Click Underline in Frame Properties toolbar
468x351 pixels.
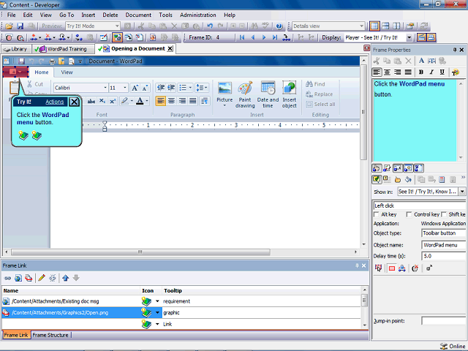click(442, 72)
